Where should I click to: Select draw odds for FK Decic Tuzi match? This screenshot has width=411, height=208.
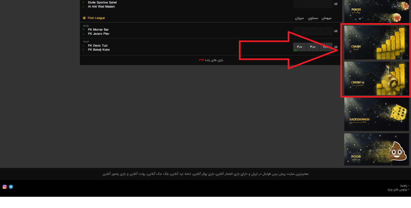[x=313, y=47]
